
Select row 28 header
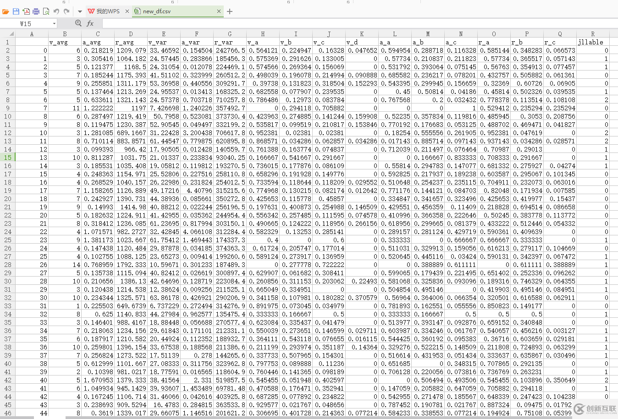click(x=7, y=265)
